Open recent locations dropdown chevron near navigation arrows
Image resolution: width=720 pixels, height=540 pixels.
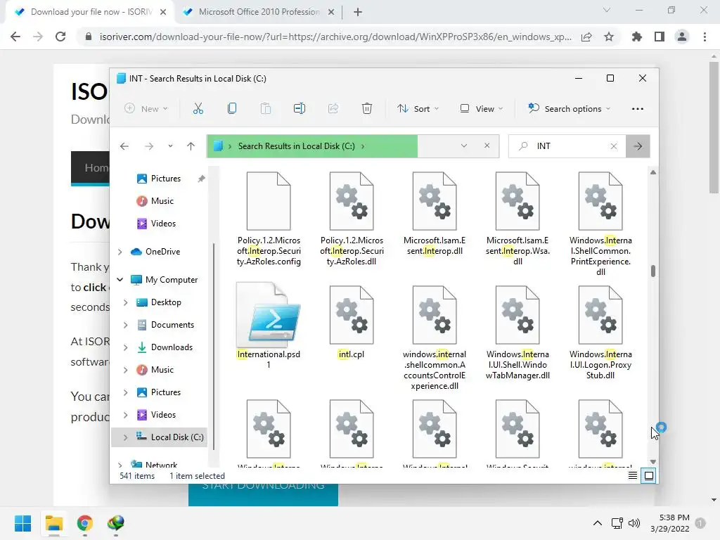[170, 146]
